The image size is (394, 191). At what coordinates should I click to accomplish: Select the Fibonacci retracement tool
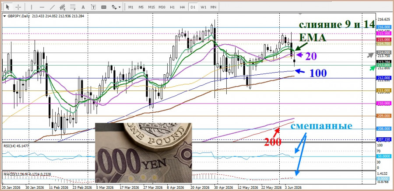click(x=73, y=7)
